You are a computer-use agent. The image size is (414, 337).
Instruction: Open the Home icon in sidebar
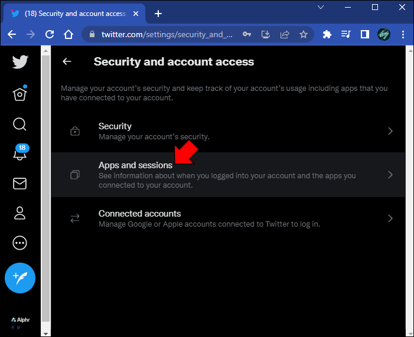(x=20, y=93)
